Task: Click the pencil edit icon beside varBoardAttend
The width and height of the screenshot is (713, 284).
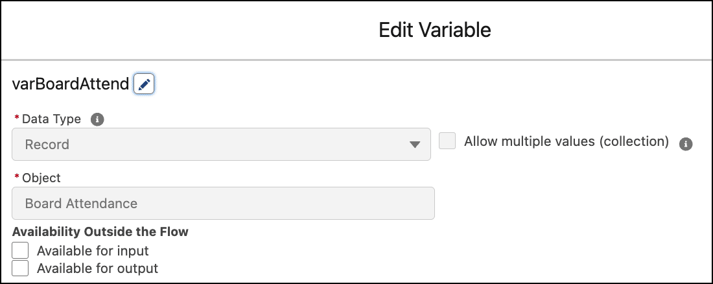Action: (x=144, y=84)
